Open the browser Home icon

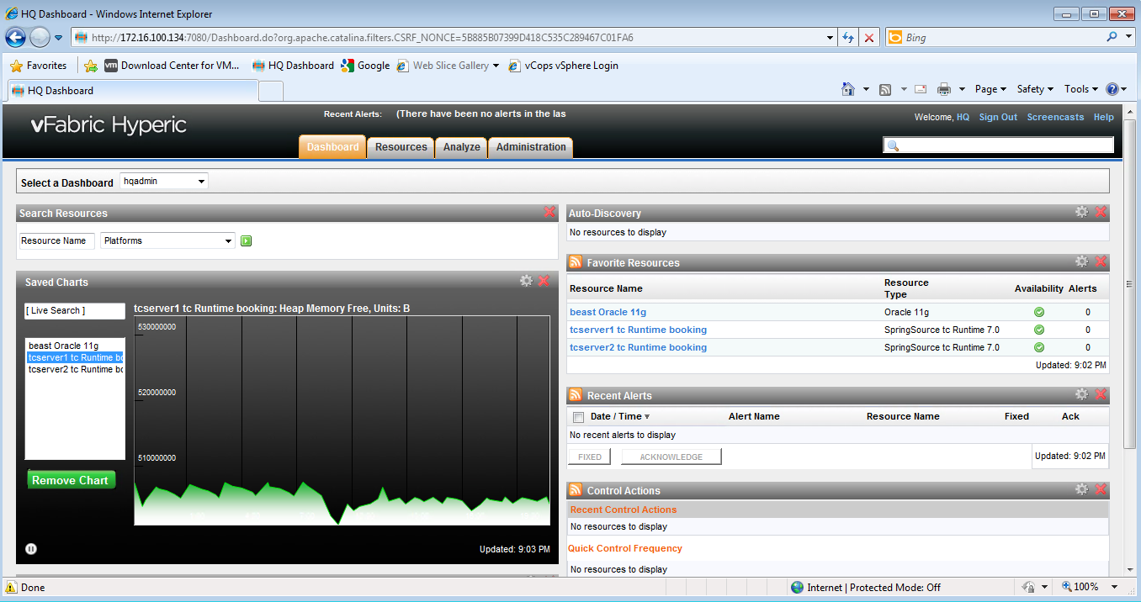point(849,89)
